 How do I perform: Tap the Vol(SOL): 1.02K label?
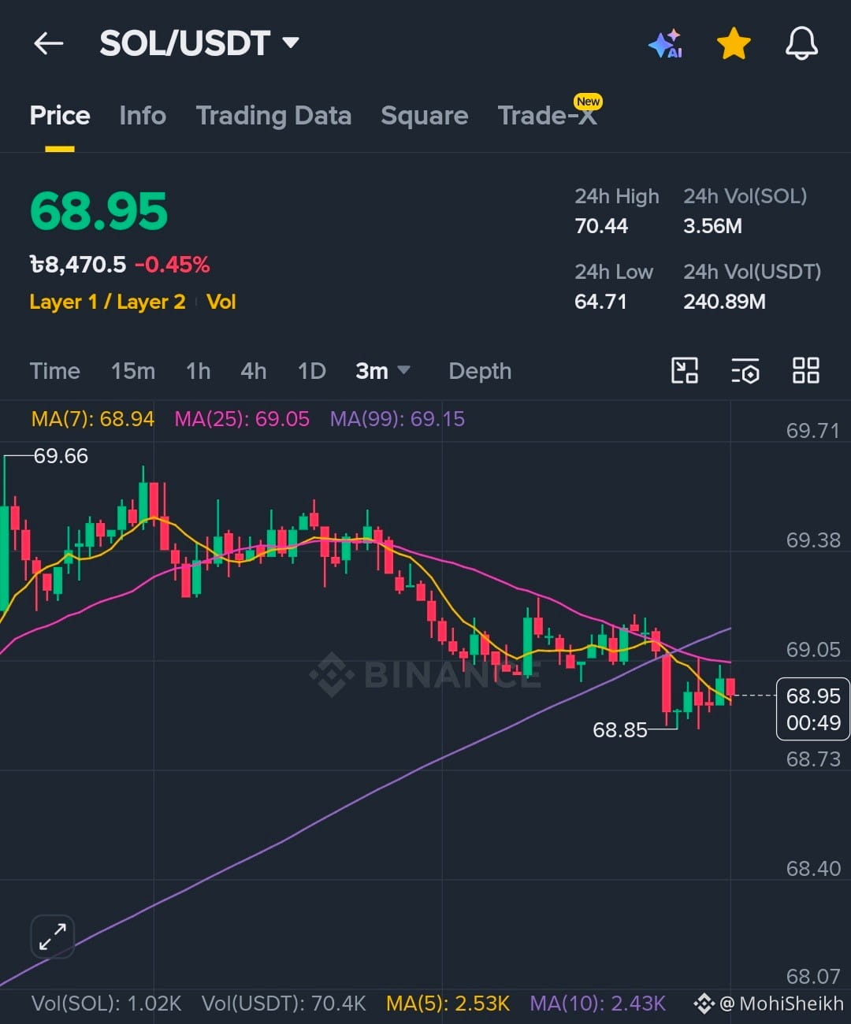point(106,1004)
